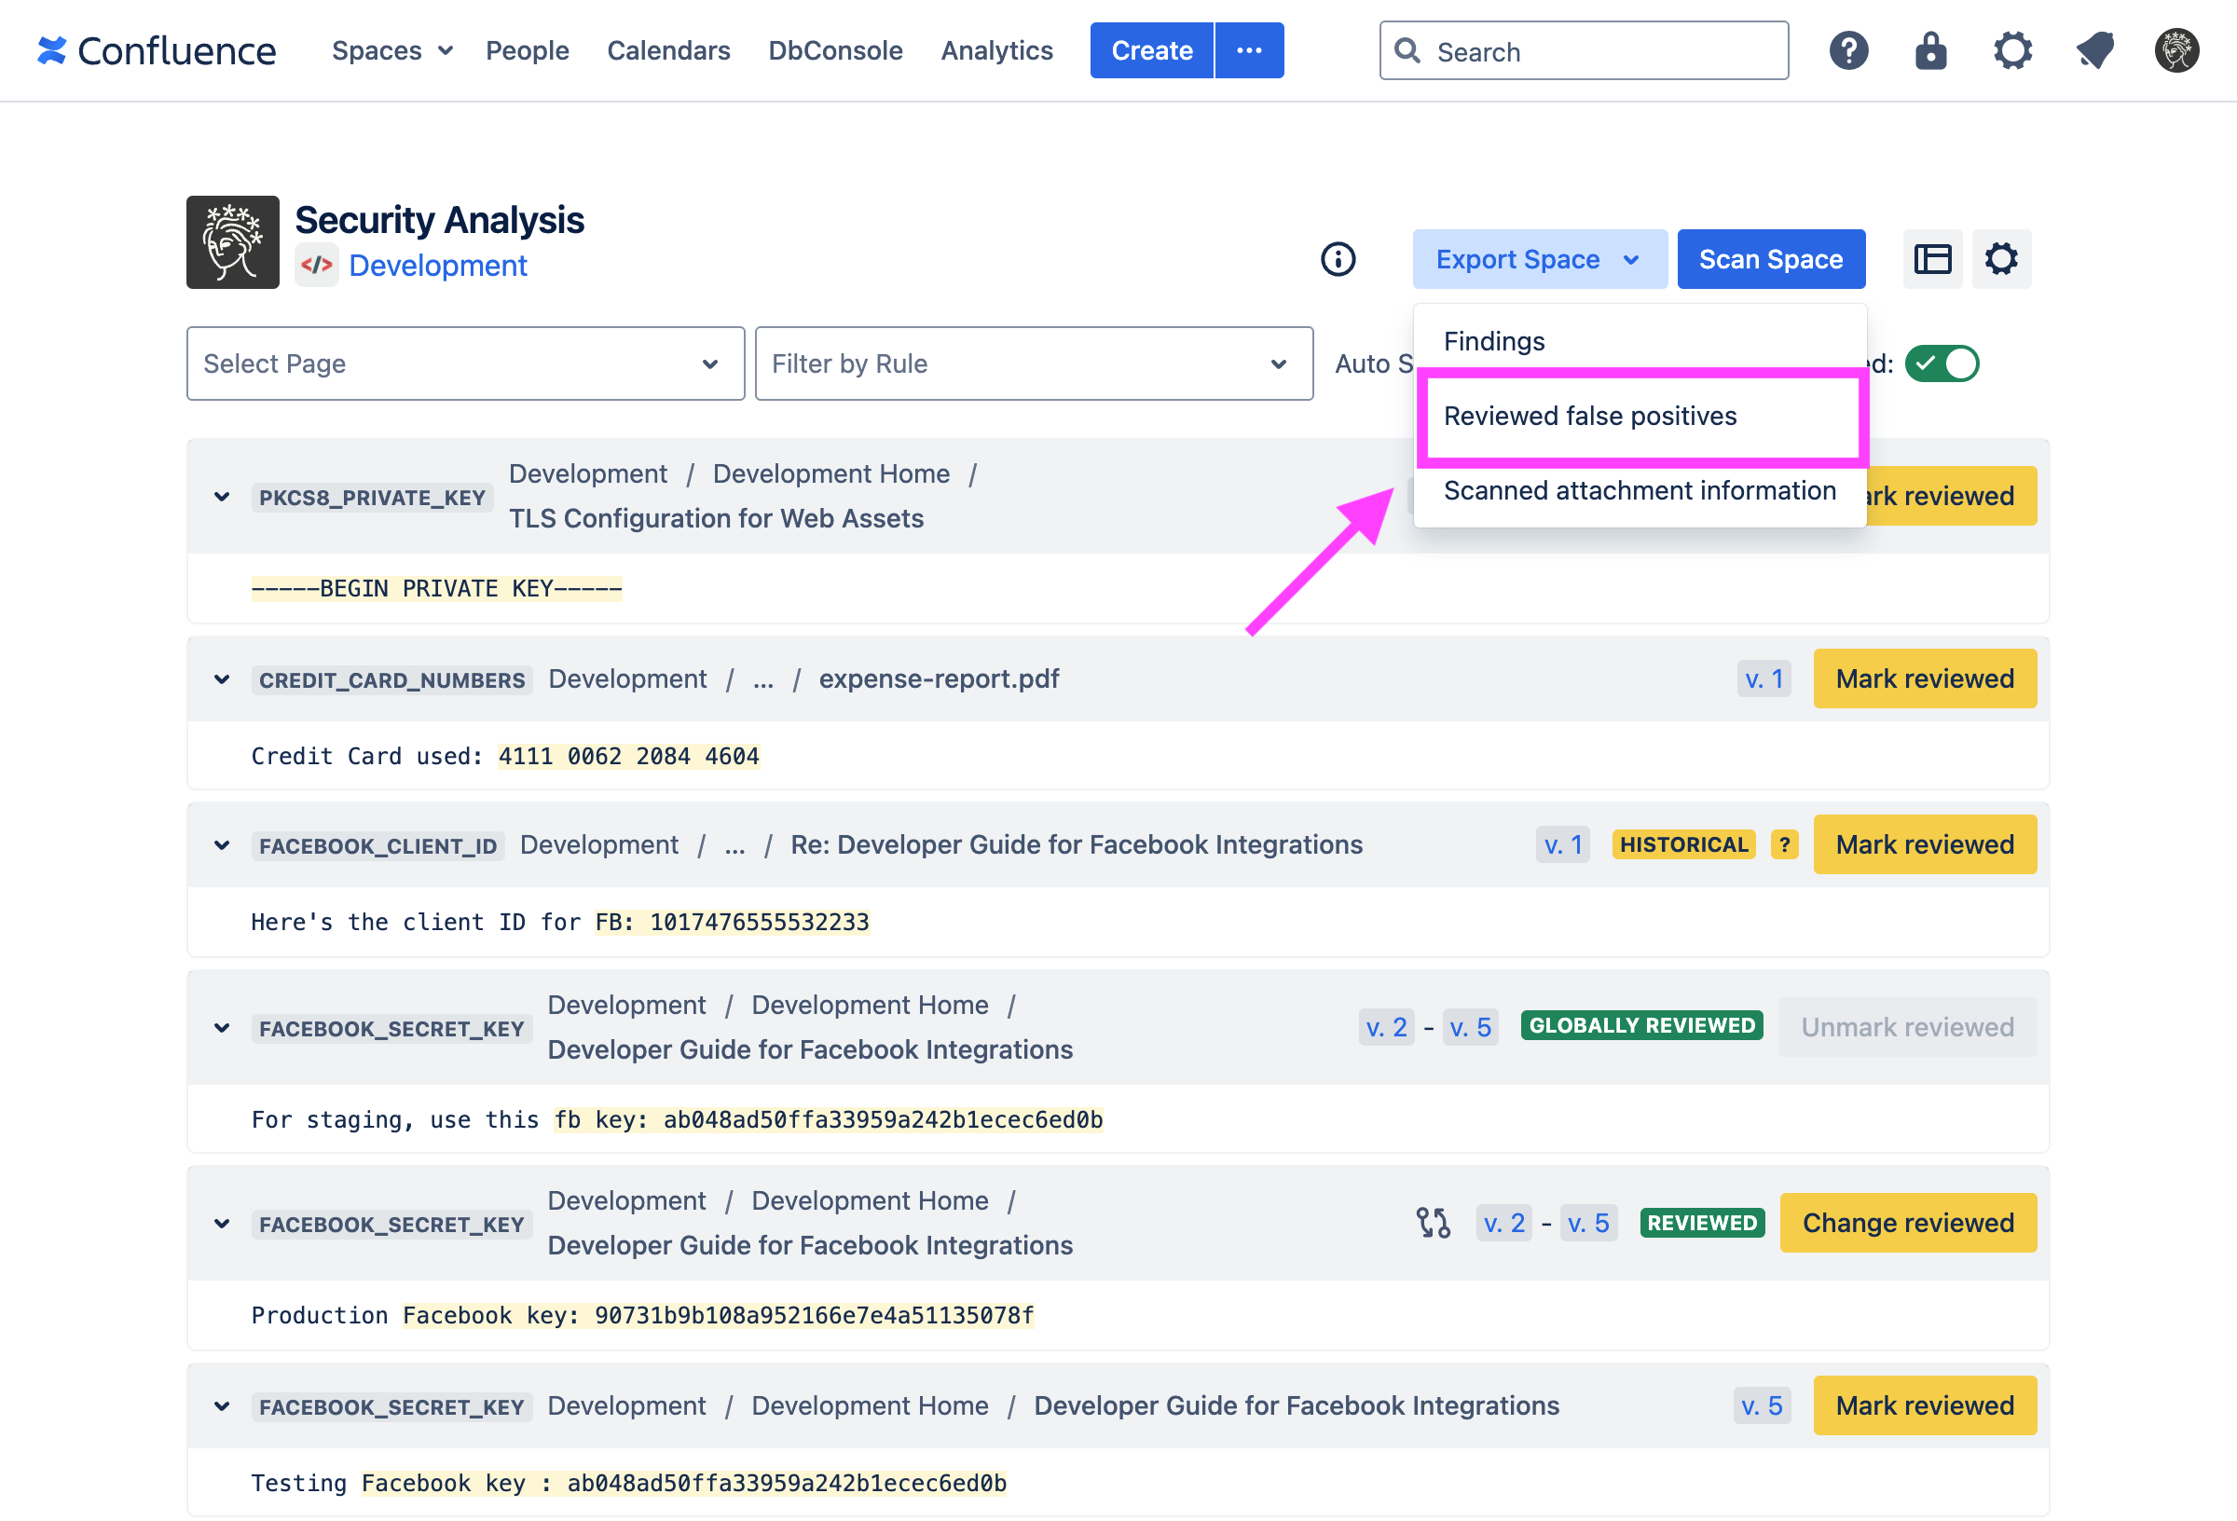
Task: Collapse the PKCS8_PRIVATE_KEY finding chevron
Action: (x=223, y=497)
